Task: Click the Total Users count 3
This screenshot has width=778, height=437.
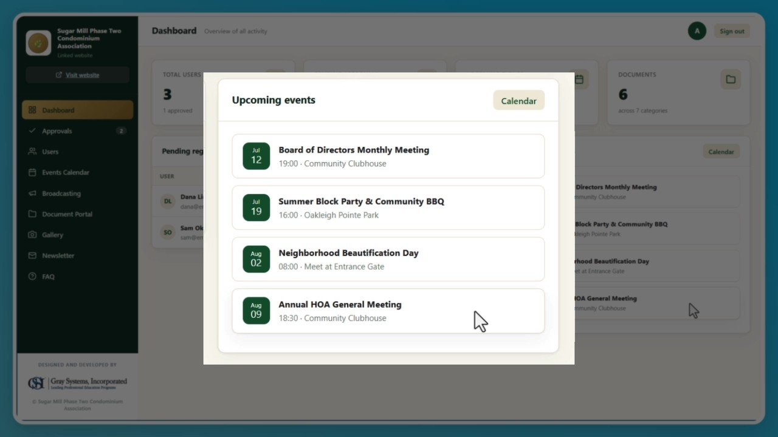Action: pos(167,94)
